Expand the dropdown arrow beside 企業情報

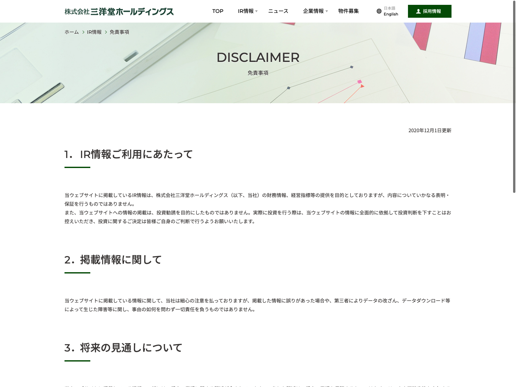point(327,11)
